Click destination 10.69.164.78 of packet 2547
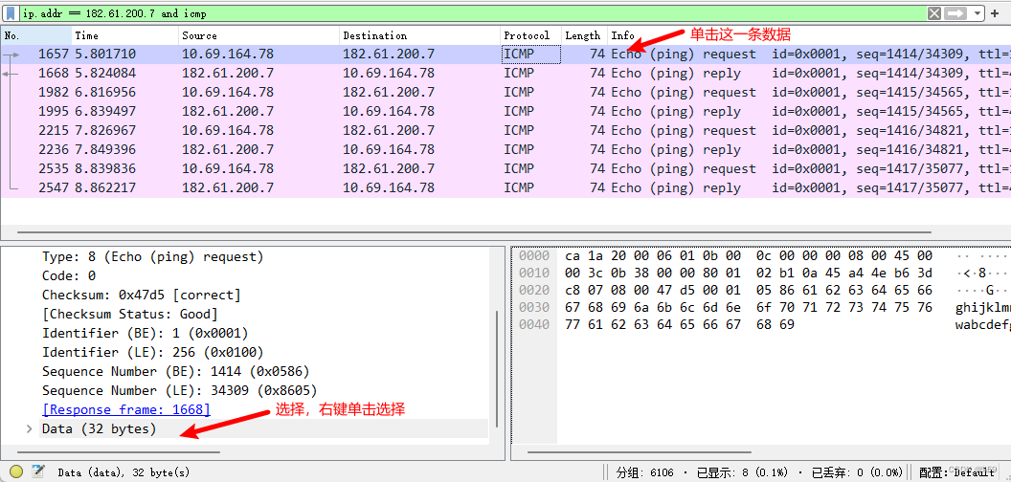 pos(389,188)
